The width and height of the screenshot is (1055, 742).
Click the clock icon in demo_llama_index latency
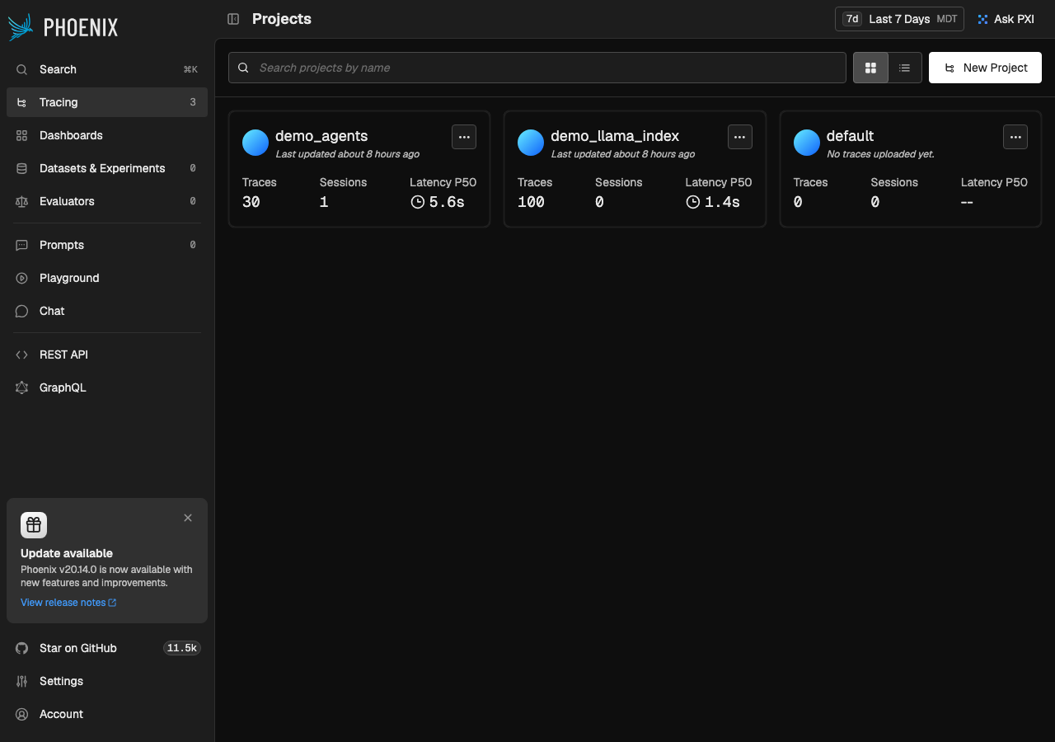pos(693,202)
